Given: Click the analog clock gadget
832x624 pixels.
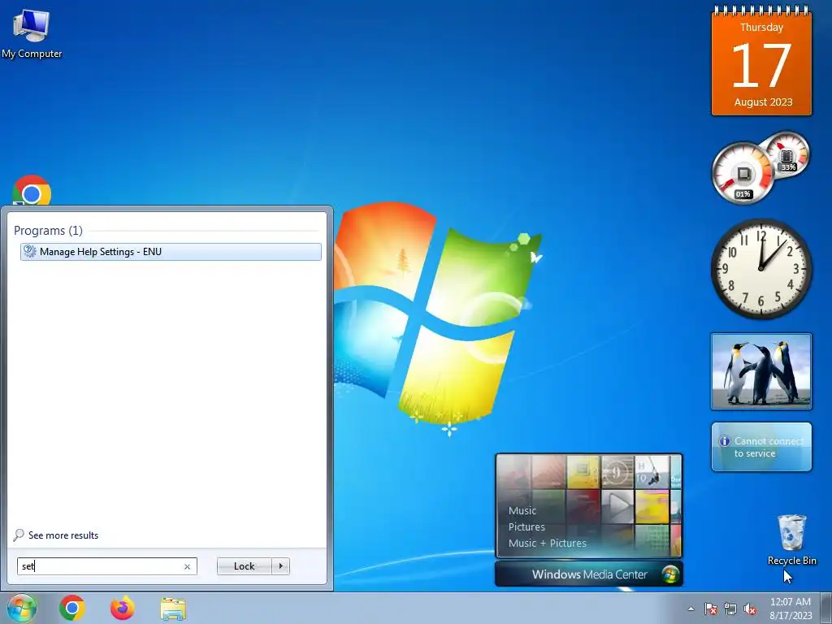Looking at the screenshot, I should (x=760, y=269).
